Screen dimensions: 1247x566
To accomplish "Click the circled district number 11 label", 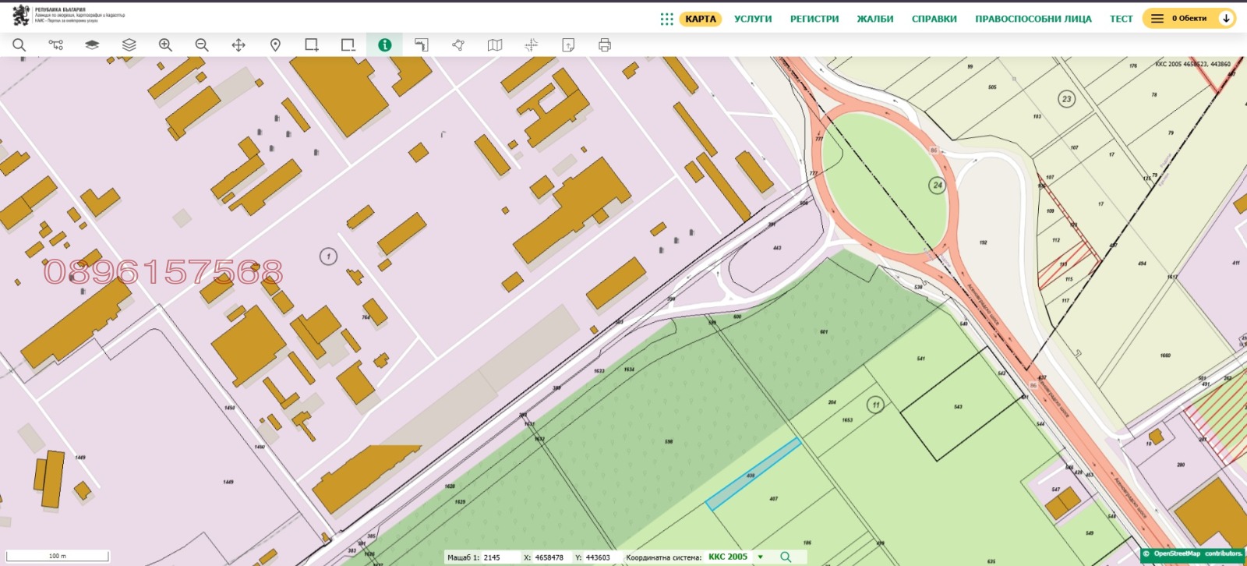I will click(x=875, y=405).
